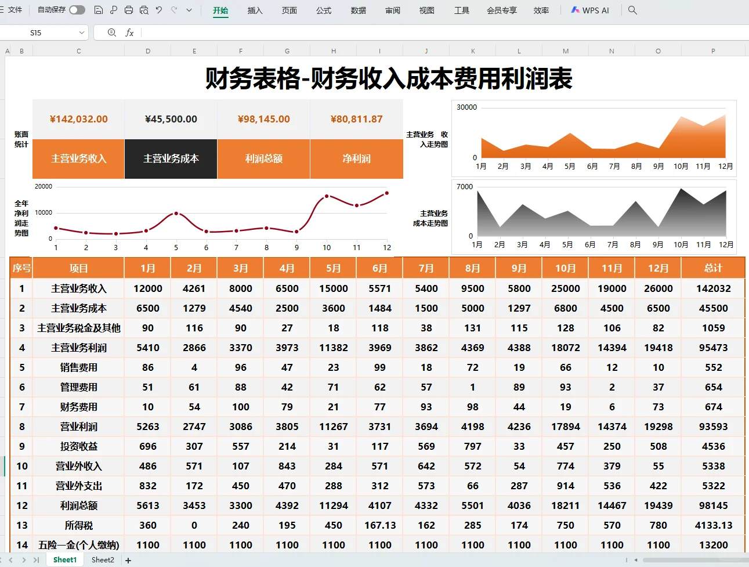Select the ¥80,811.87 value cell
The image size is (749, 567).
tap(357, 119)
